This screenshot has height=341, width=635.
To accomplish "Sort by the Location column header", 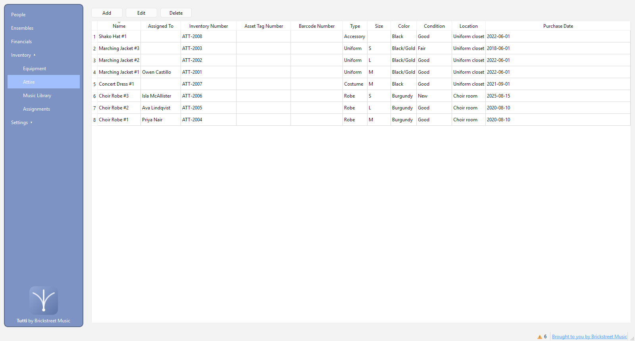I will [x=469, y=26].
